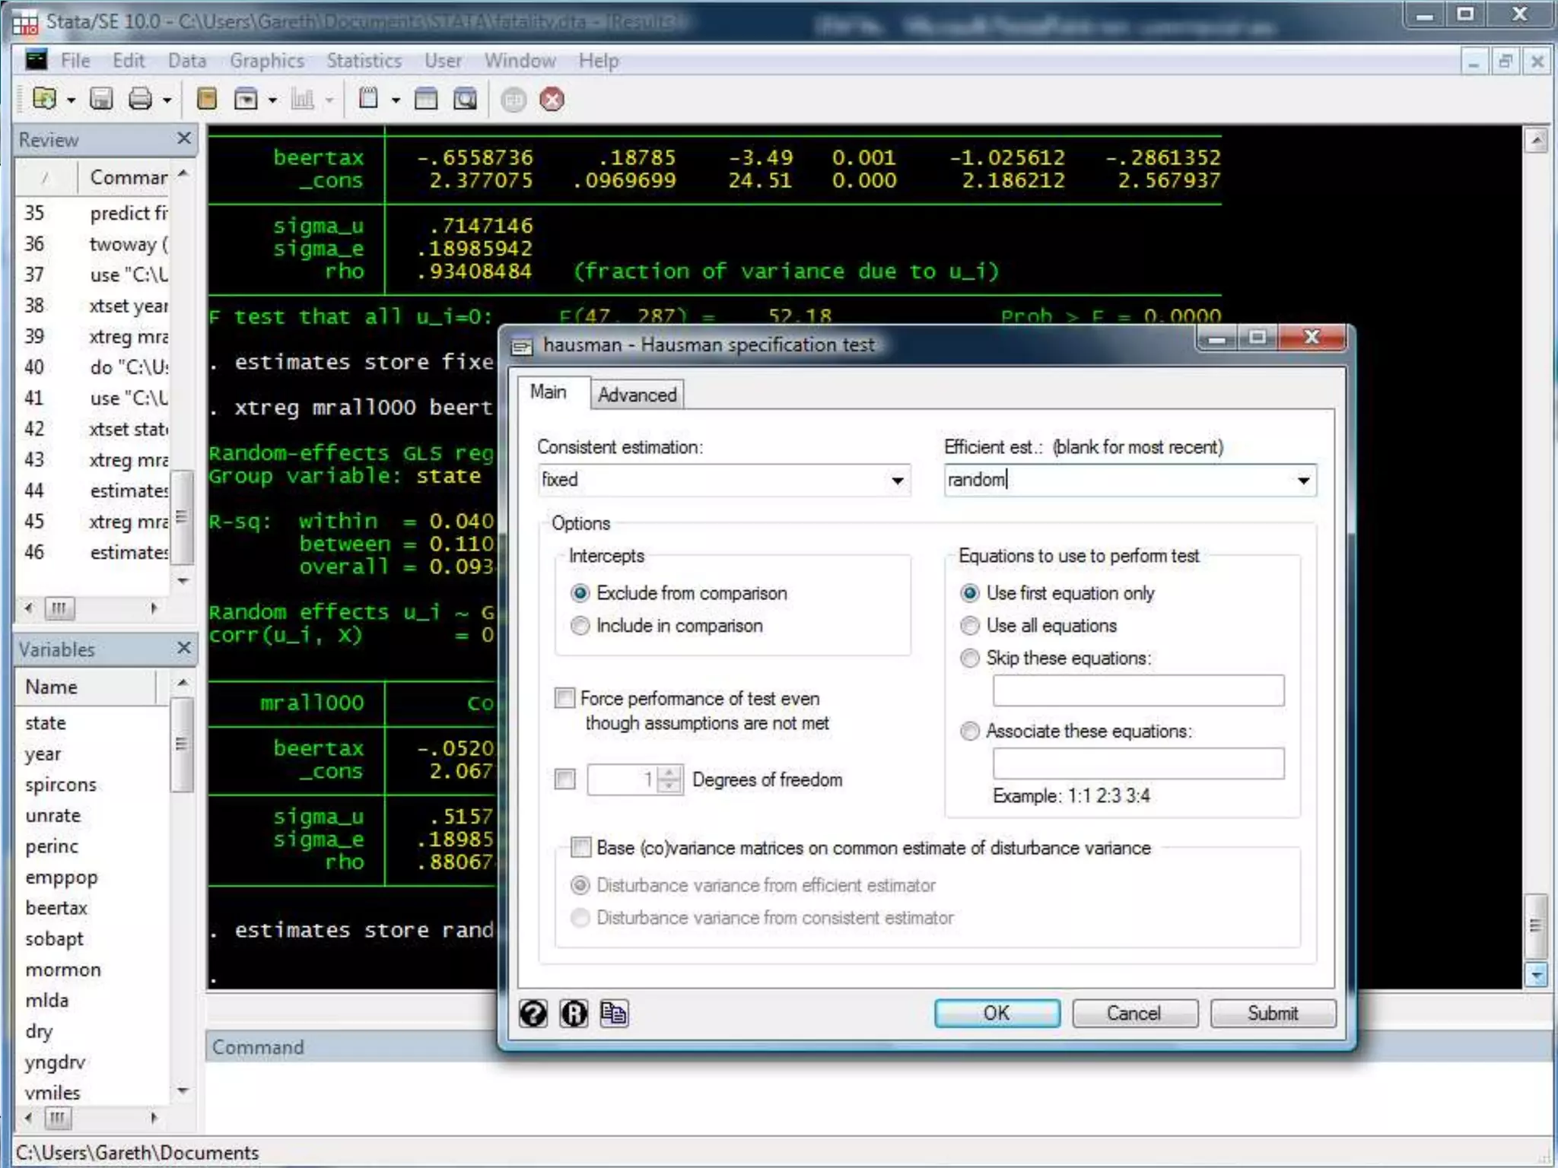The height and width of the screenshot is (1168, 1558).
Task: Check 'Base (co)variance matrices' checkbox
Action: 580,847
